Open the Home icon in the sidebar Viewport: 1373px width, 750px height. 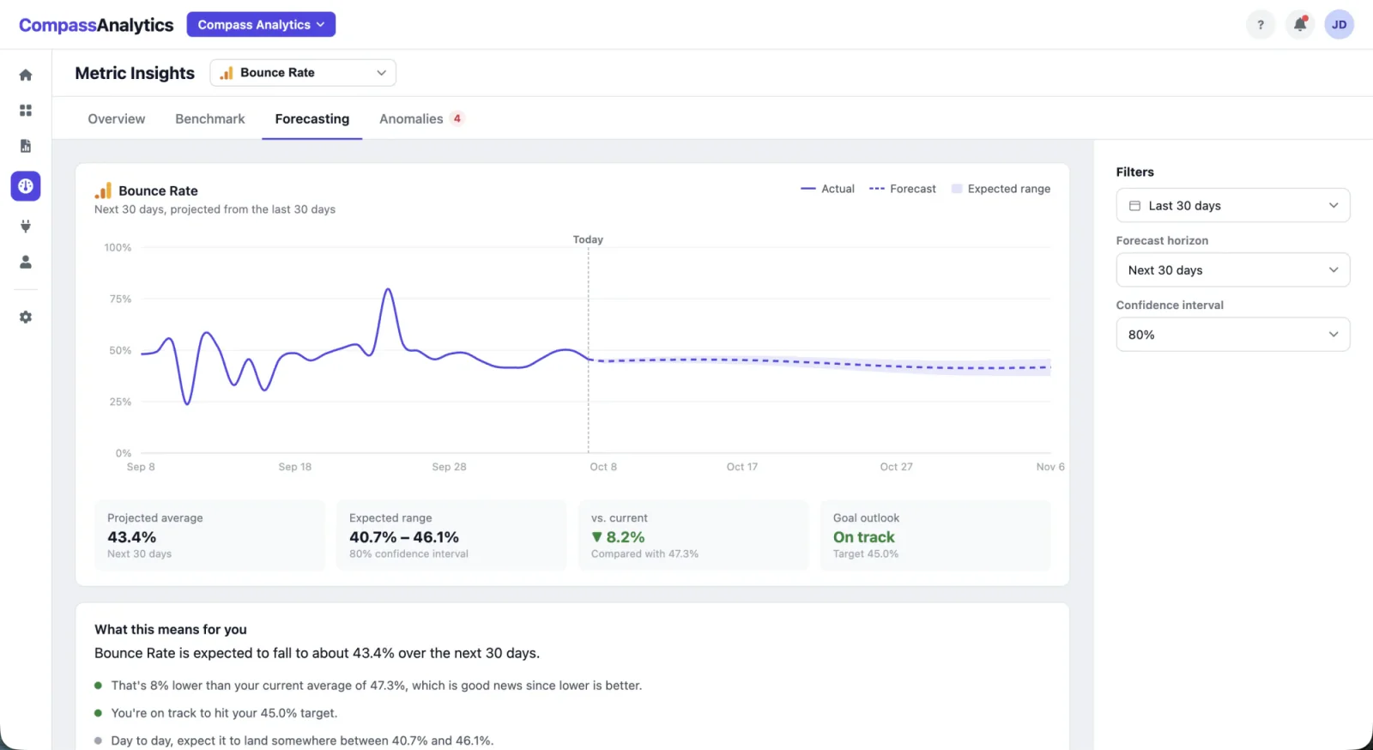(26, 75)
